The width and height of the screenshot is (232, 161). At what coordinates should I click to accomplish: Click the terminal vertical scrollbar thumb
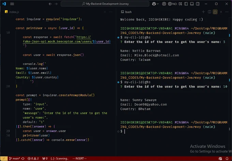230,129
